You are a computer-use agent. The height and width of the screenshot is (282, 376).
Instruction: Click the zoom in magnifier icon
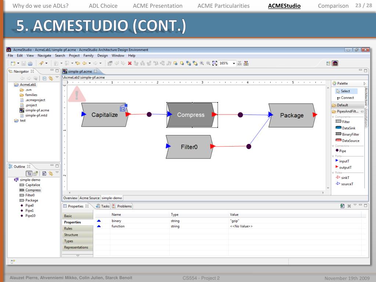coord(202,63)
